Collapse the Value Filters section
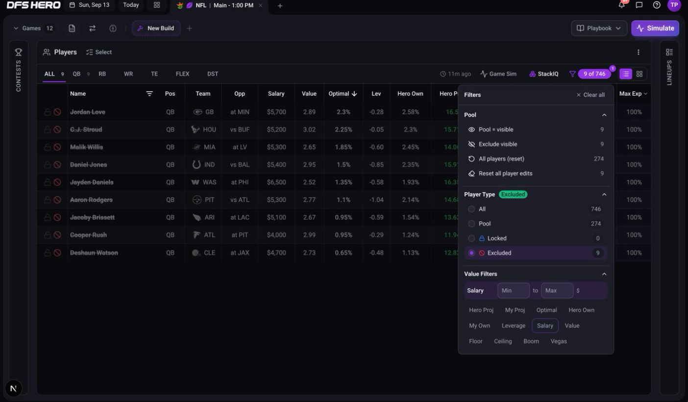This screenshot has width=688, height=402. (x=604, y=274)
